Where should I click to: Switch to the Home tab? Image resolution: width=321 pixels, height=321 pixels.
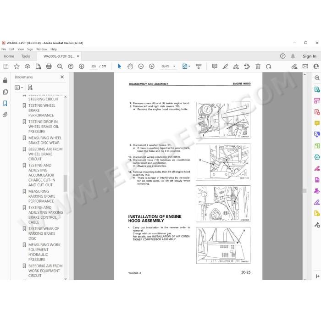click(x=9, y=56)
